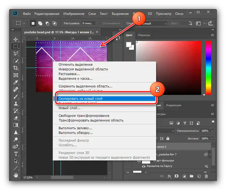This screenshot has width=226, height=190.
Task: Click the layer styles fx icon
Action: tap(169, 176)
